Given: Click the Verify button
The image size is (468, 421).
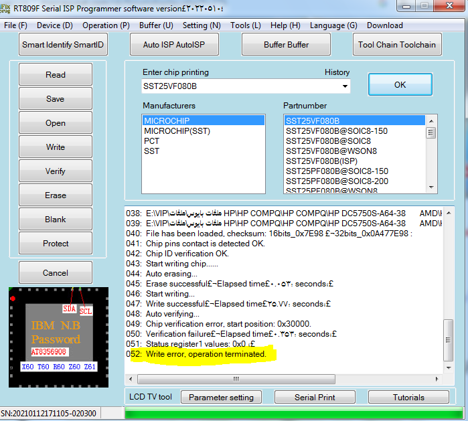Looking at the screenshot, I should coord(56,171).
